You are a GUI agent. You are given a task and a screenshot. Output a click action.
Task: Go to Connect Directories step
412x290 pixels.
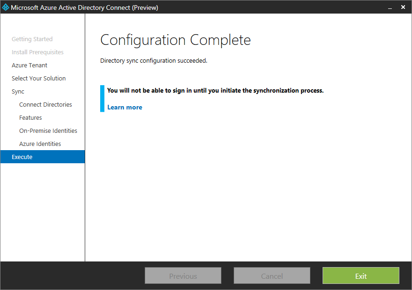click(x=45, y=104)
